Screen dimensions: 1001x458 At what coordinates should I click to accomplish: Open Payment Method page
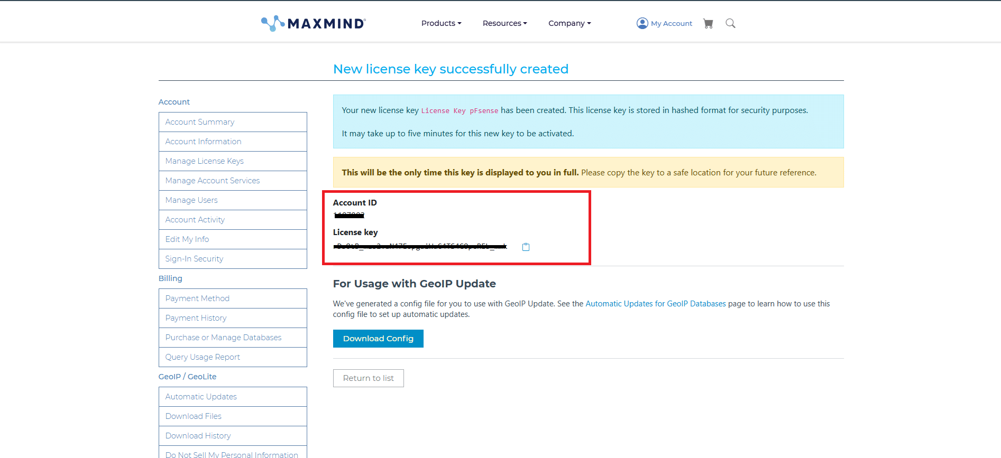pyautogui.click(x=233, y=298)
